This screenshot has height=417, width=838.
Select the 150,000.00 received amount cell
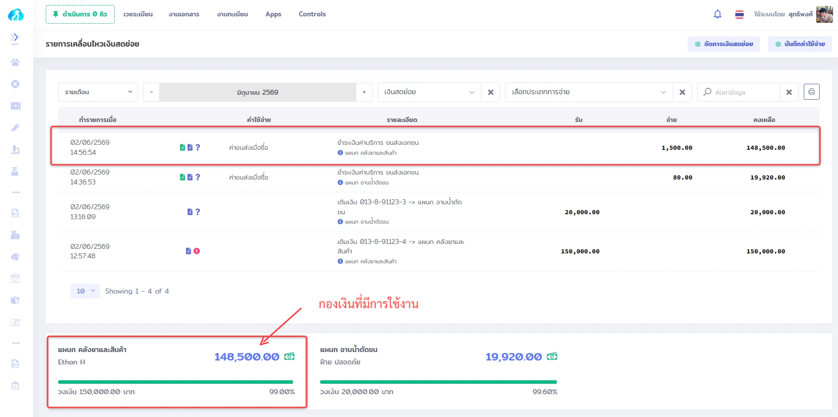pyautogui.click(x=580, y=251)
